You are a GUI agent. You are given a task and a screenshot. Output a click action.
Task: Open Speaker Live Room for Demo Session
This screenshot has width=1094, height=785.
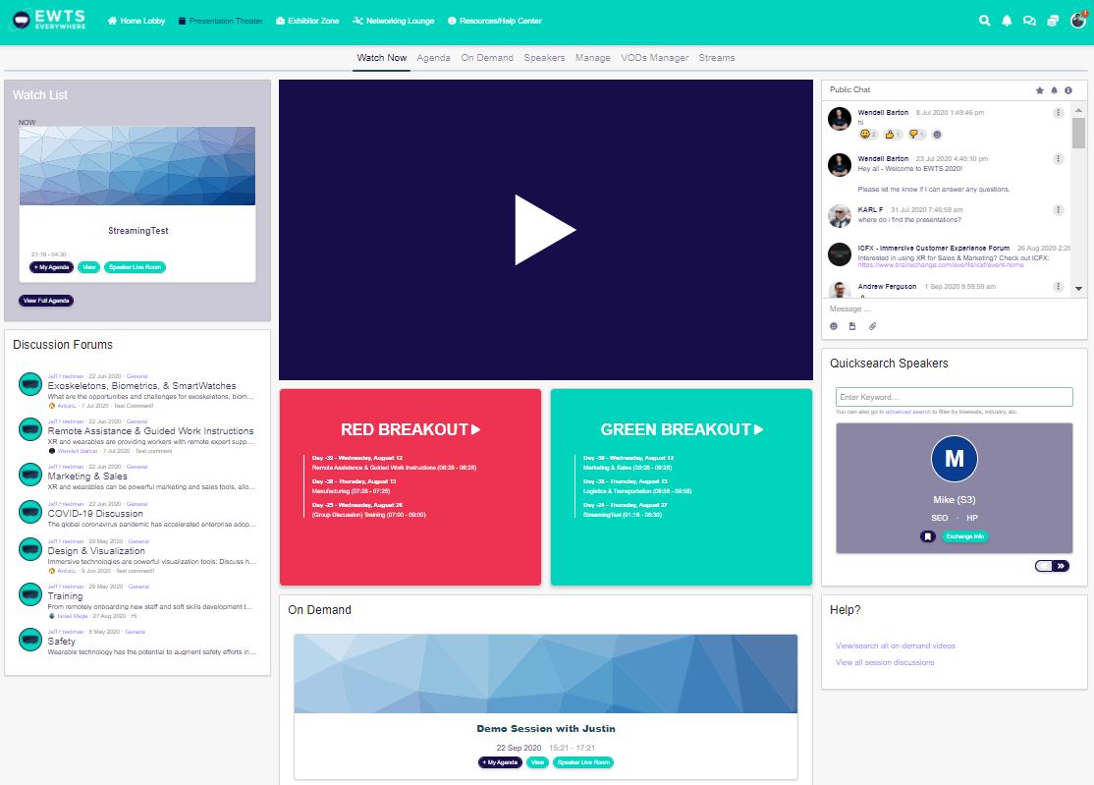583,762
